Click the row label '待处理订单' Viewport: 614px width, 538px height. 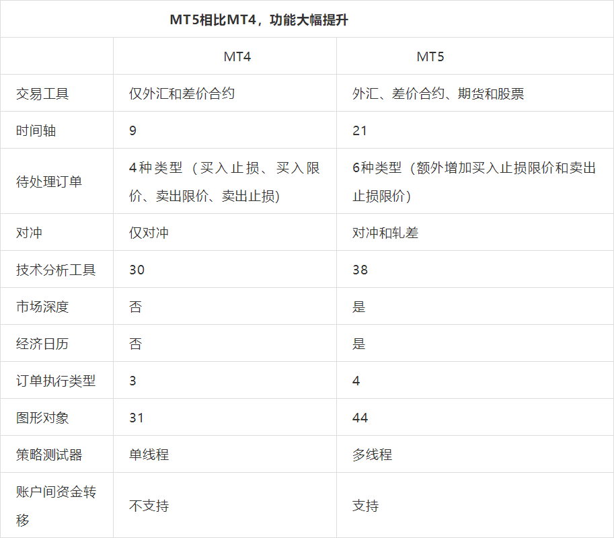pos(49,182)
